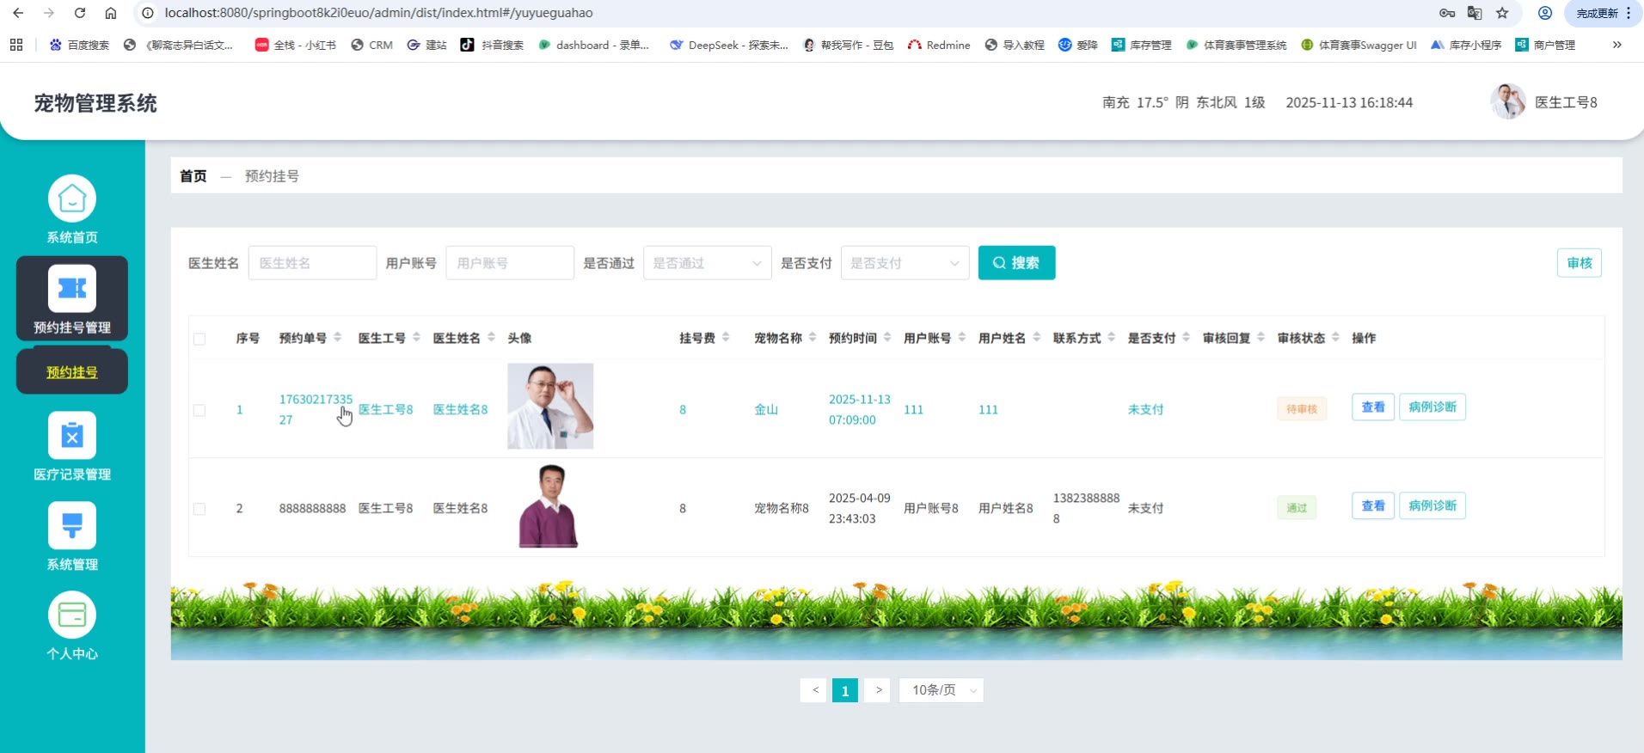1644x753 pixels.
Task: Open the 医生工号8 user menu
Action: pos(1566,102)
